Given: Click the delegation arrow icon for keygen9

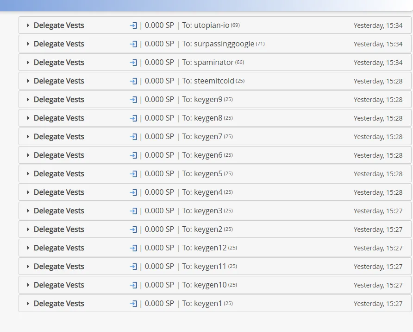Looking at the screenshot, I should pos(133,100).
